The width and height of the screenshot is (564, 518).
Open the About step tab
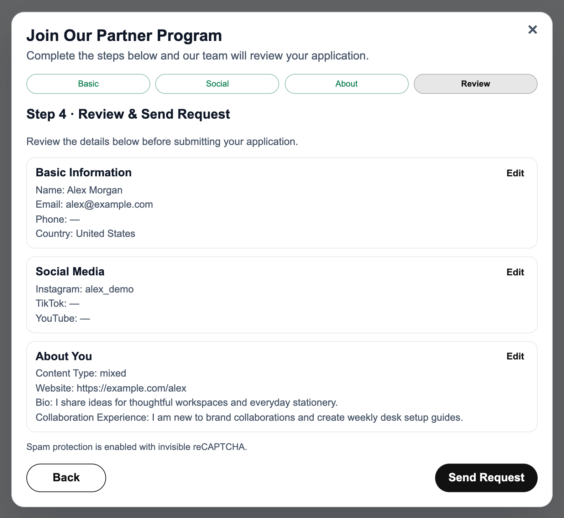click(346, 84)
